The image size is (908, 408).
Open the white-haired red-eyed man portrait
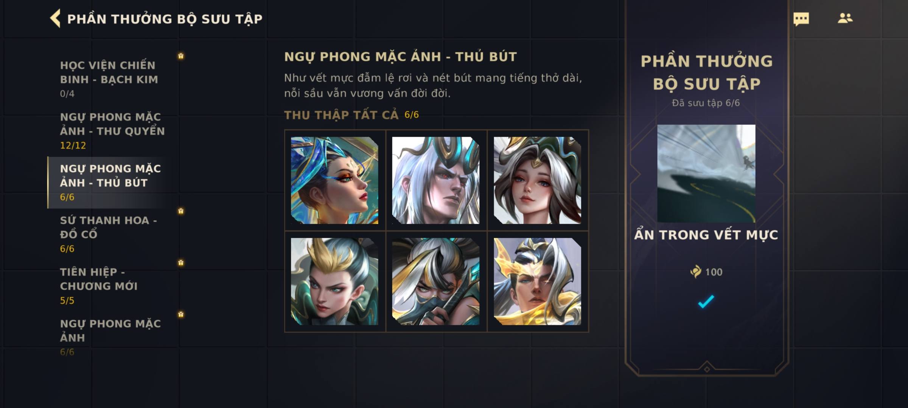pyautogui.click(x=436, y=180)
